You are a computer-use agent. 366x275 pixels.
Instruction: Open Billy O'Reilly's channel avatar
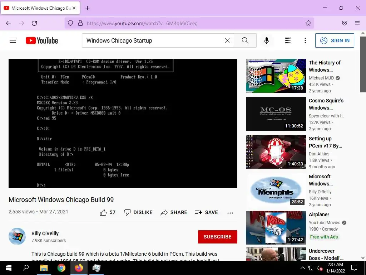(x=17, y=236)
